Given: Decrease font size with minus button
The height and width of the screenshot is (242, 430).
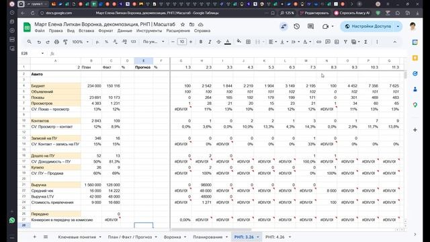Looking at the screenshot, I should [173, 42].
